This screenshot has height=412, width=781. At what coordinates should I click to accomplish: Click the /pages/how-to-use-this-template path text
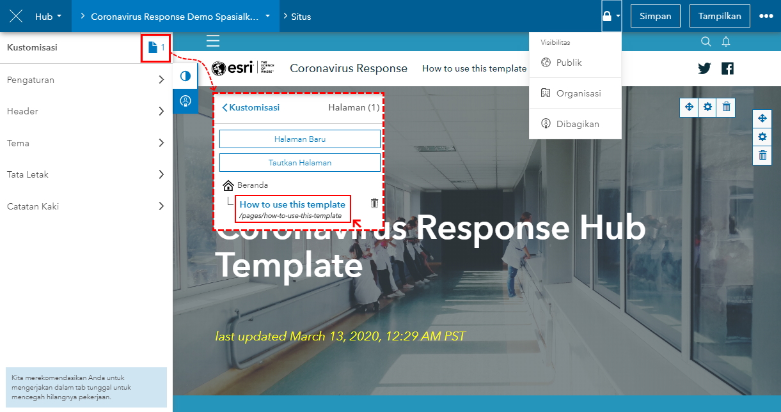click(290, 216)
